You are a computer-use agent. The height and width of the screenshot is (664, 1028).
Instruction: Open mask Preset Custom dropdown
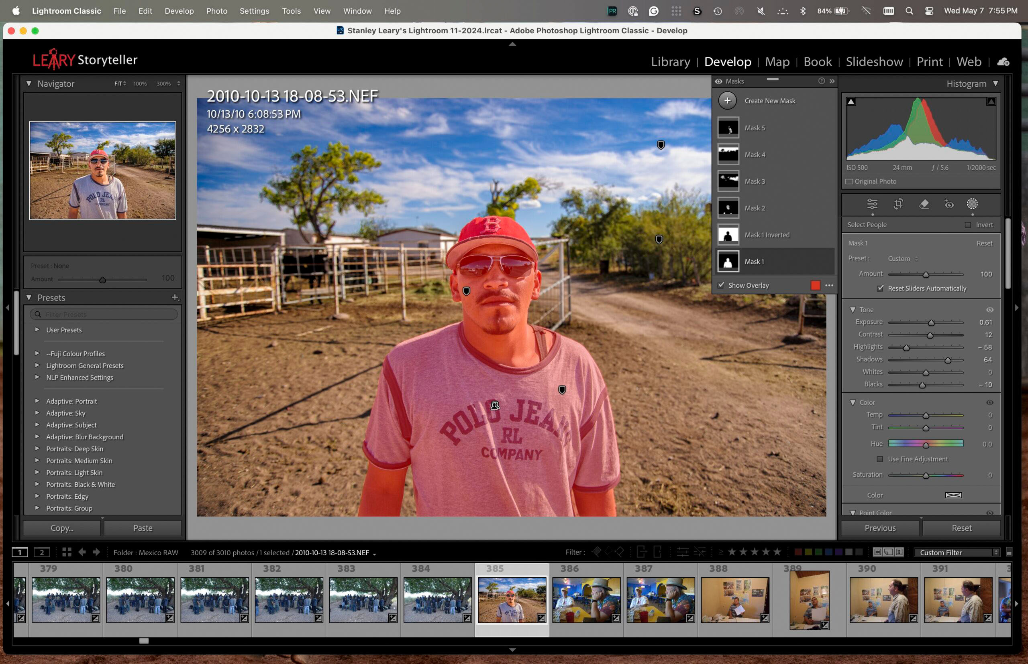[x=903, y=258]
